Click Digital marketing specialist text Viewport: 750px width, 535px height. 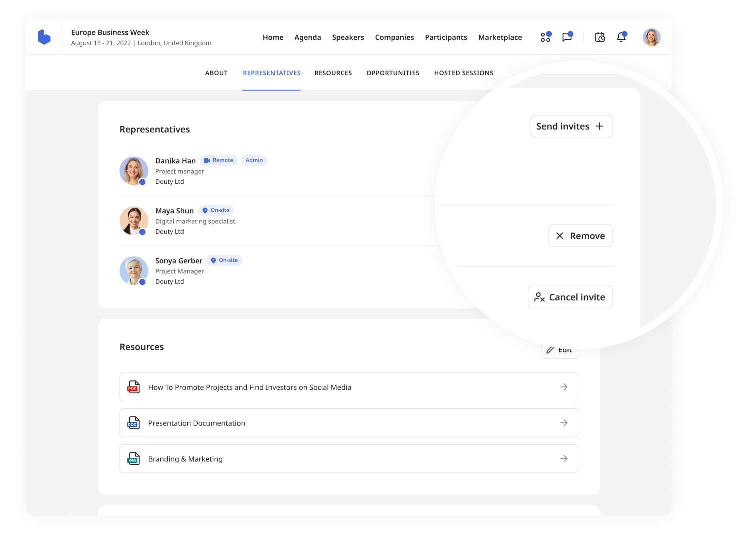point(195,221)
